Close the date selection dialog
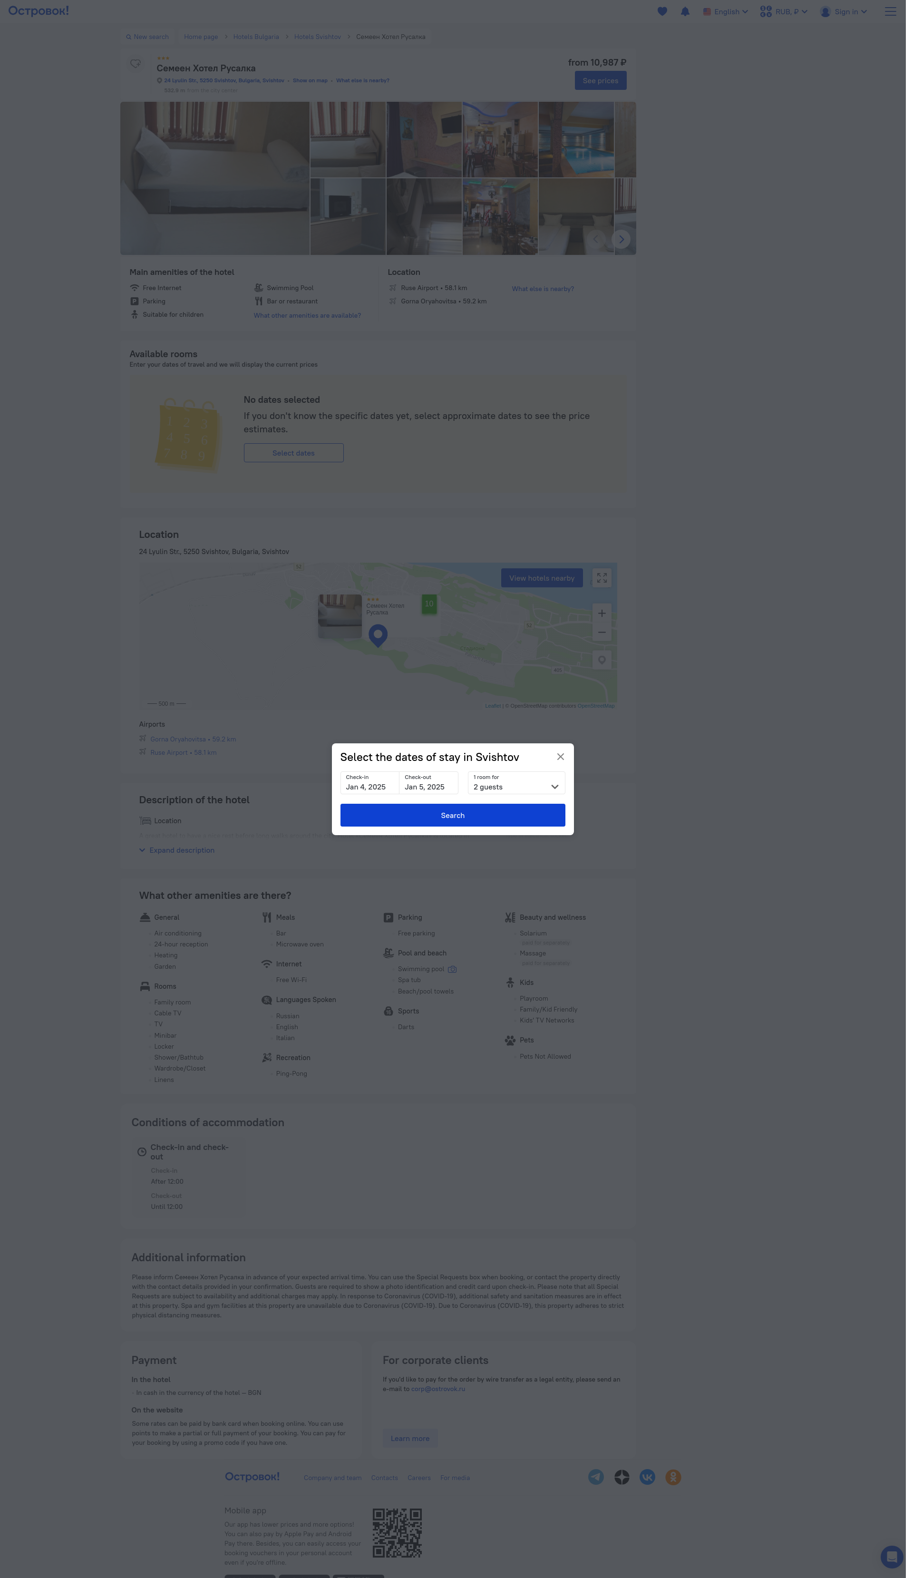The height and width of the screenshot is (1578, 913). pos(560,757)
